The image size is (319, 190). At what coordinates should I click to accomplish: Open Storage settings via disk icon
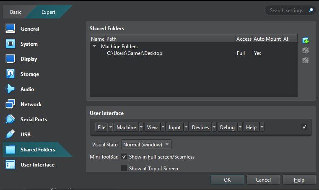10,74
